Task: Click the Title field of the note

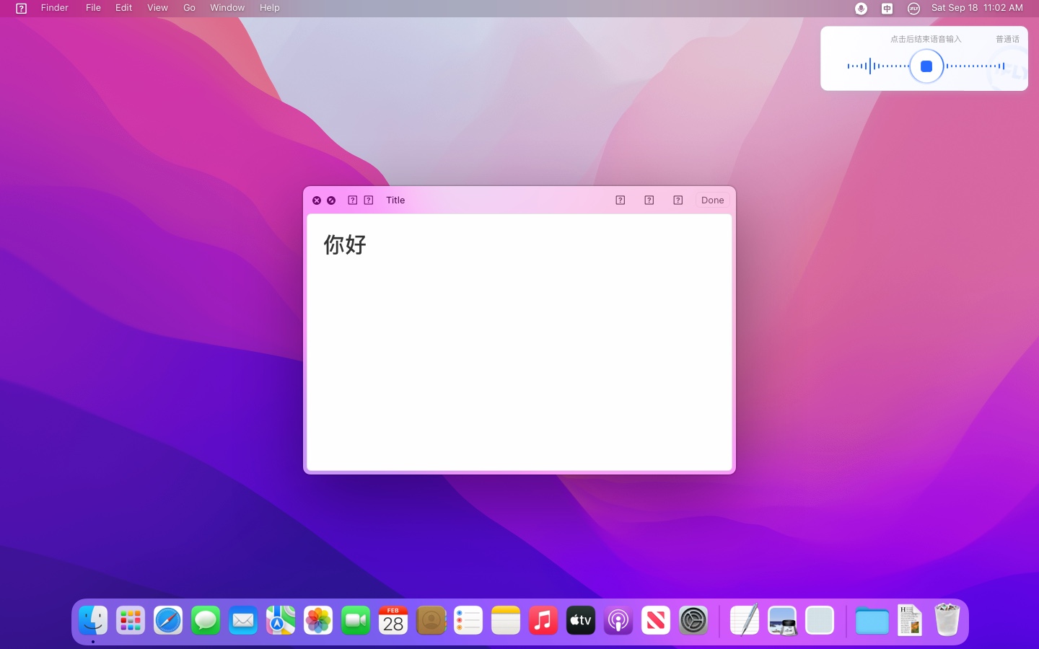Action: pos(395,200)
